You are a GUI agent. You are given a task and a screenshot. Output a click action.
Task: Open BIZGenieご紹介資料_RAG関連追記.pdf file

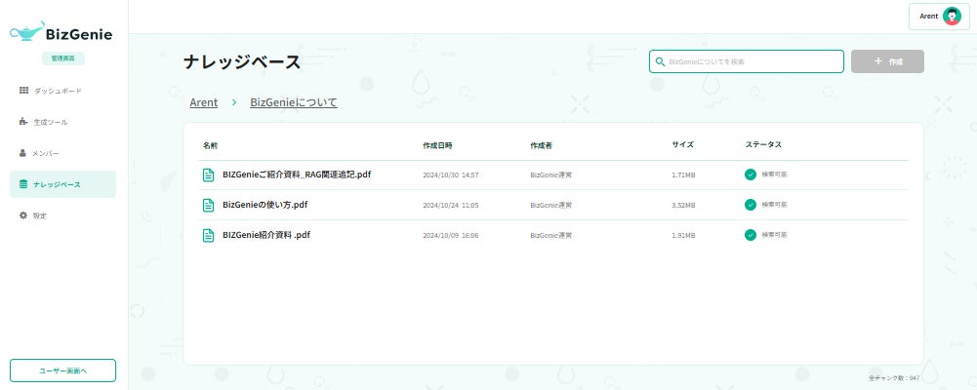coord(297,175)
